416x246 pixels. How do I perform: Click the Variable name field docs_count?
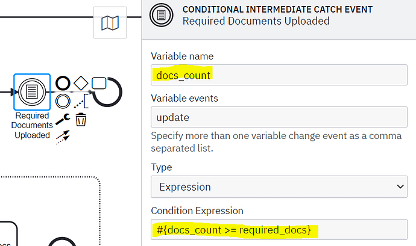[279, 75]
